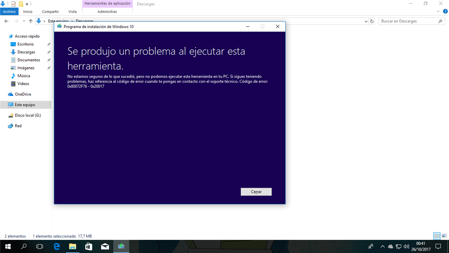Image resolution: width=449 pixels, height=253 pixels.
Task: Go up one folder level arrow
Action: (x=31, y=21)
